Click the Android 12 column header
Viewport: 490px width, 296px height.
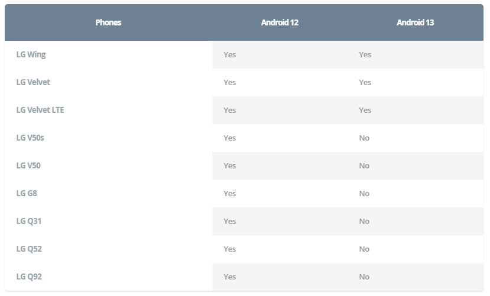(280, 22)
